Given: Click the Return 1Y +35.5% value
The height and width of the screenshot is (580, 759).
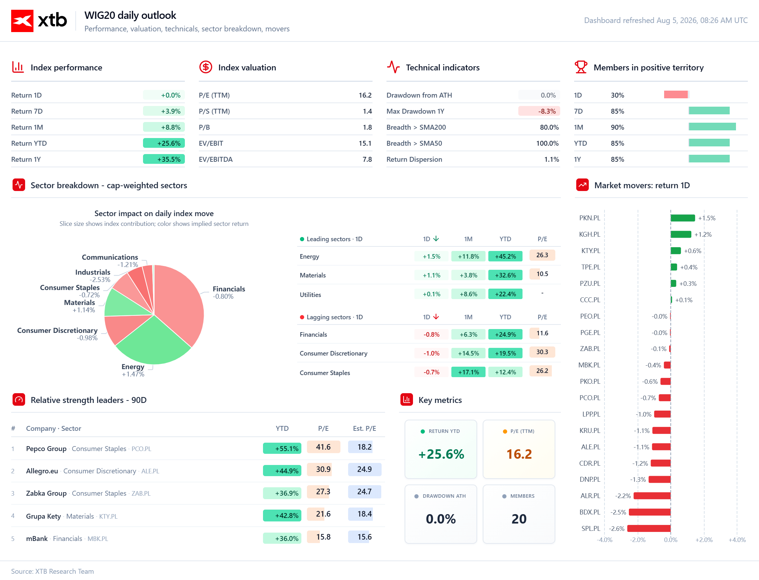Looking at the screenshot, I should point(164,159).
